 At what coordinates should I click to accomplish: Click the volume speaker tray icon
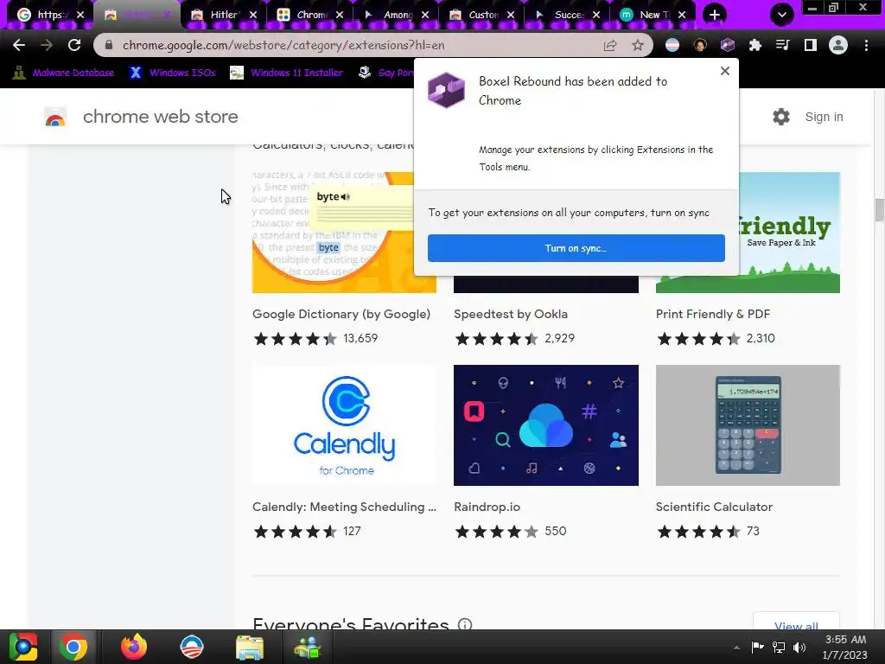(799, 647)
